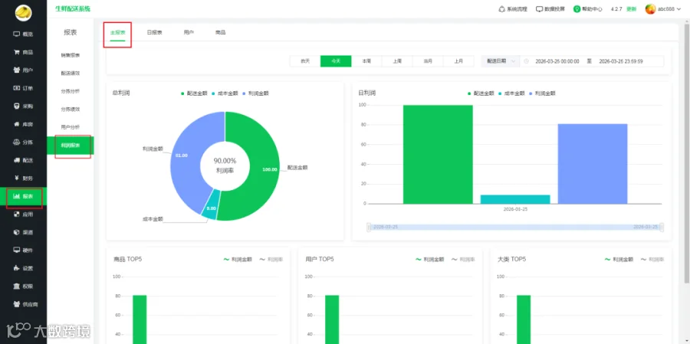Screen dimensions: 690x344
Task: Select the 配送 delivery truck icon
Action: pos(17,160)
